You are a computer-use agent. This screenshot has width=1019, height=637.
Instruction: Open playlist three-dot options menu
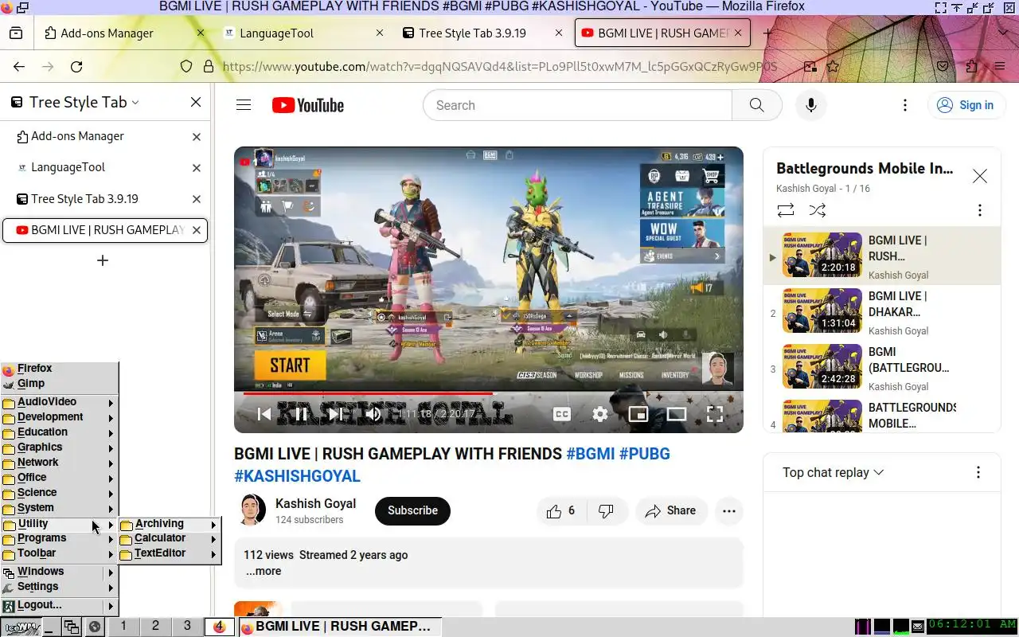click(979, 210)
